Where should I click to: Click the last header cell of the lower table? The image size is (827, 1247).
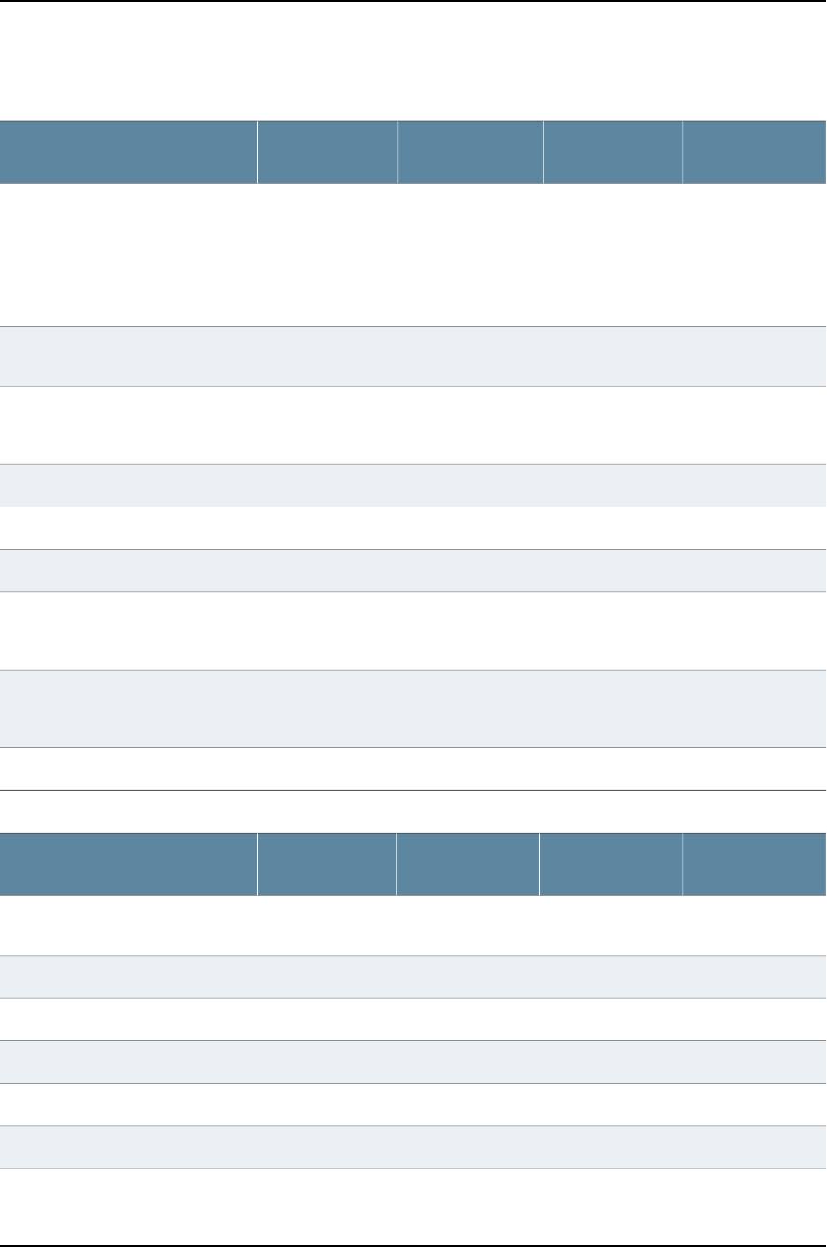point(755,864)
